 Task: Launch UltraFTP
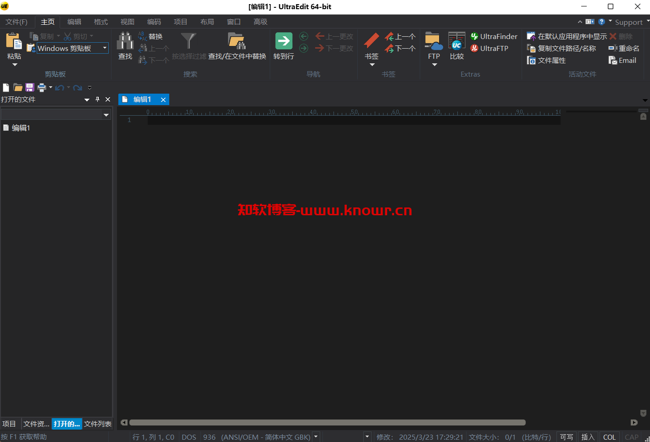click(x=489, y=48)
